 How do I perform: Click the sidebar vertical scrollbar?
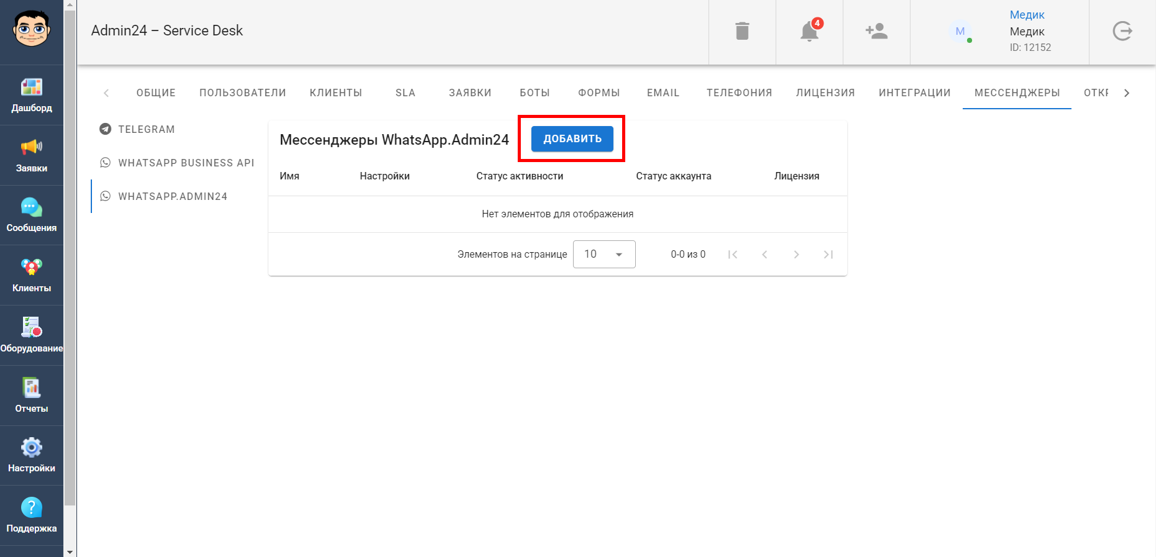coord(70,258)
